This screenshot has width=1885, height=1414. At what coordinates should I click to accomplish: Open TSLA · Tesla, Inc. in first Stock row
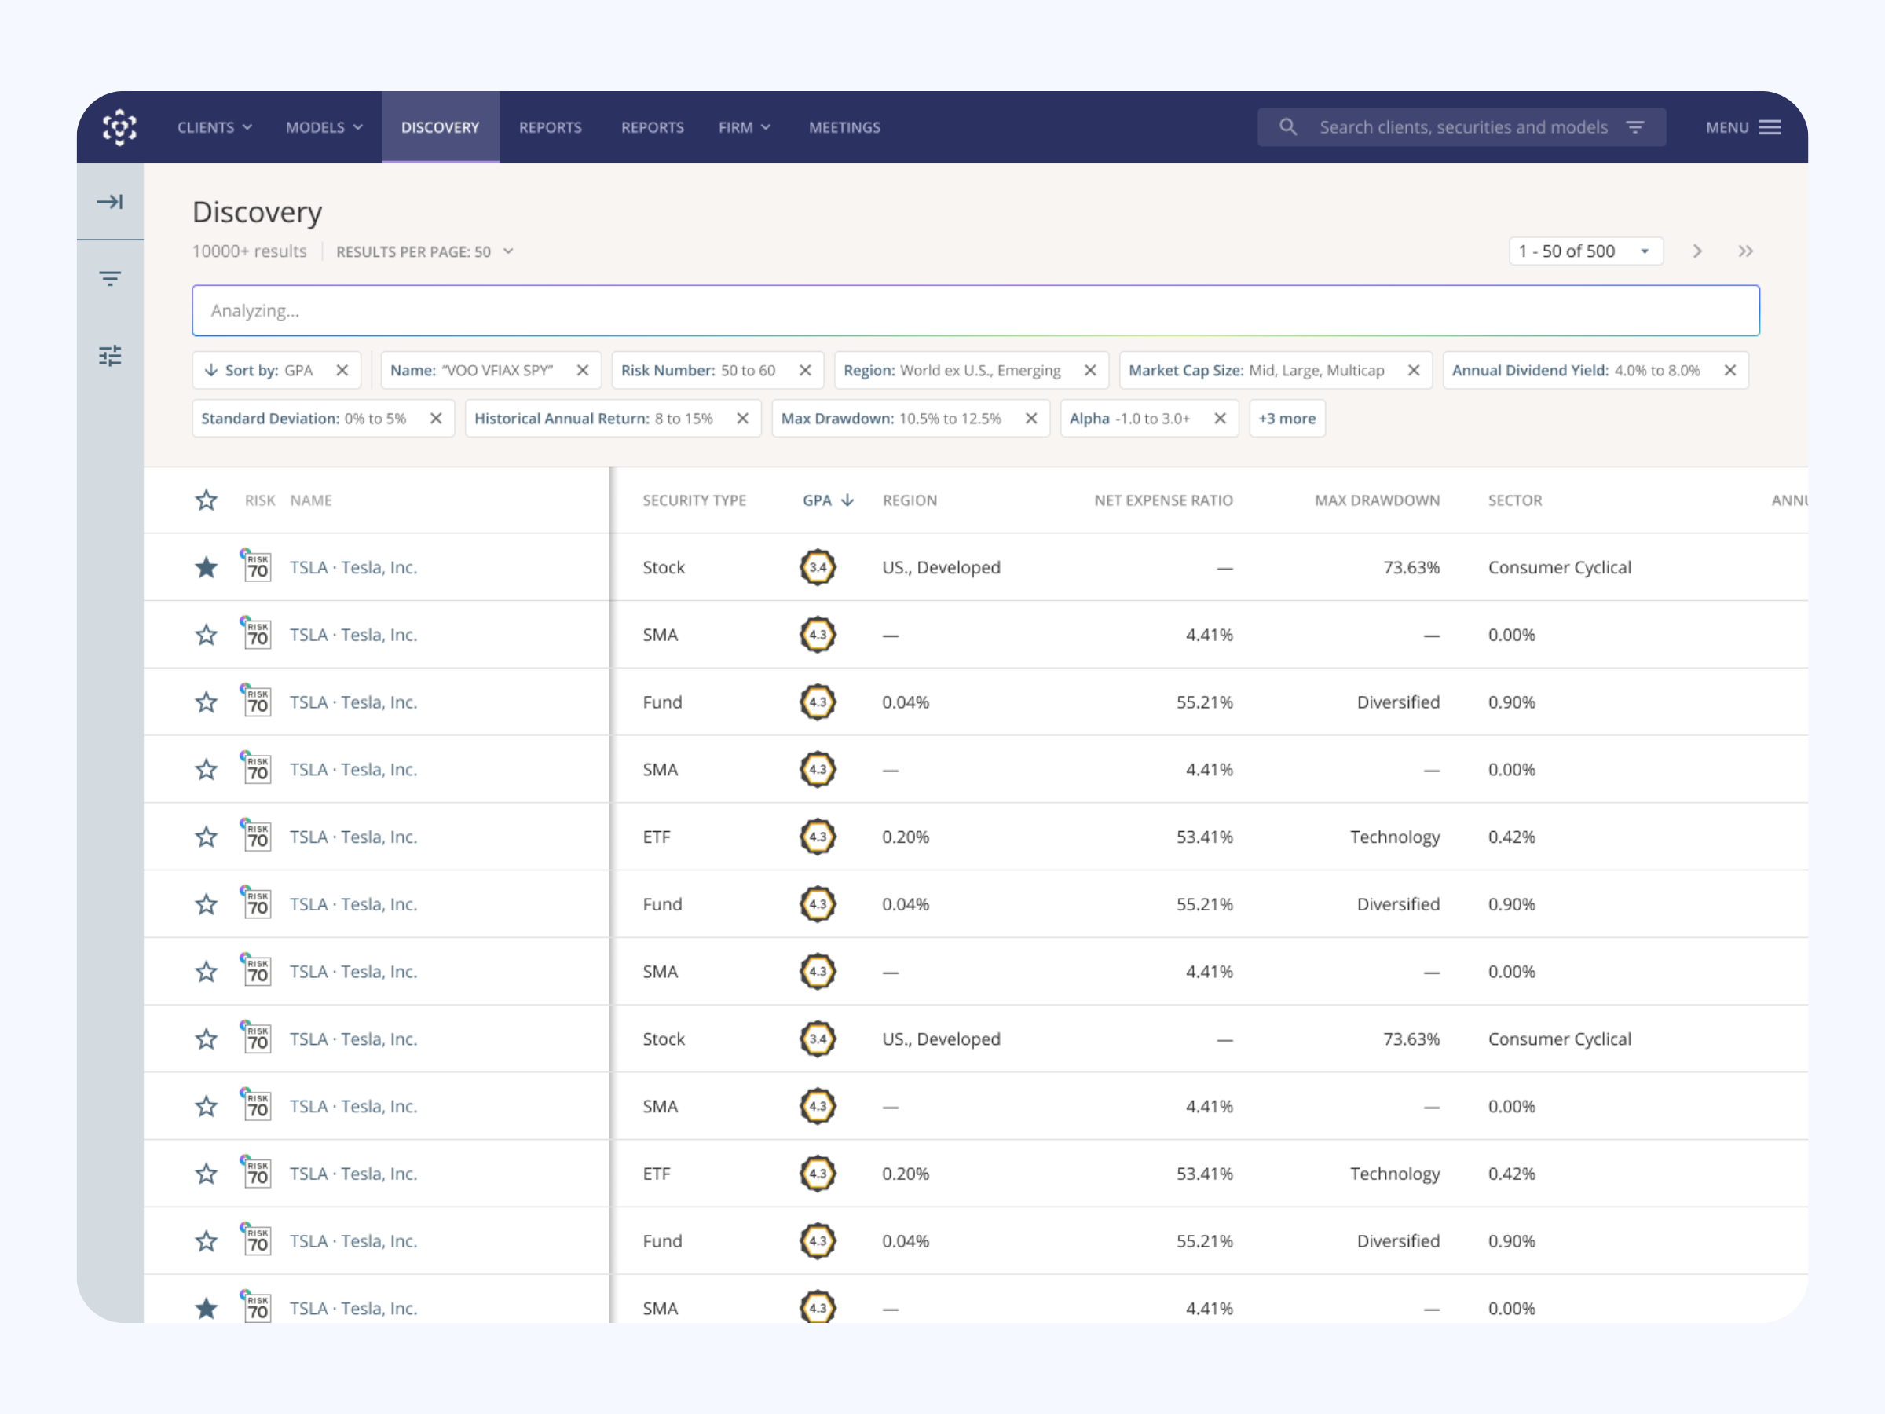[353, 568]
